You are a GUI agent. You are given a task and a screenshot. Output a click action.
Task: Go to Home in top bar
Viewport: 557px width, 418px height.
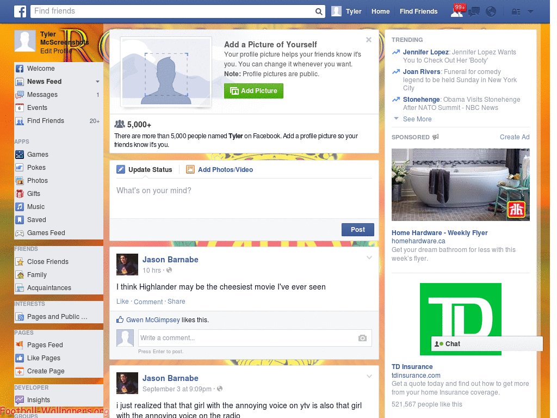[x=380, y=11]
